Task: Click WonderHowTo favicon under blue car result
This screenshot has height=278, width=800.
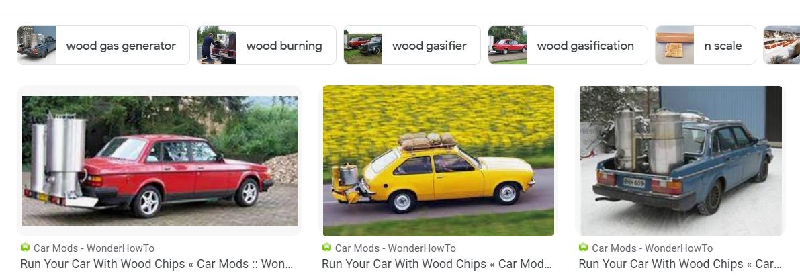Action: pos(583,248)
